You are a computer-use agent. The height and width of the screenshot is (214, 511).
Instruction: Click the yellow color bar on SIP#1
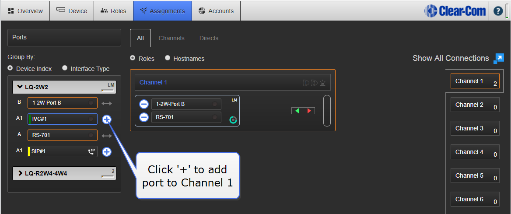(29, 151)
